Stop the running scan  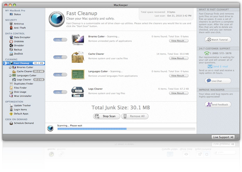[x=106, y=116]
